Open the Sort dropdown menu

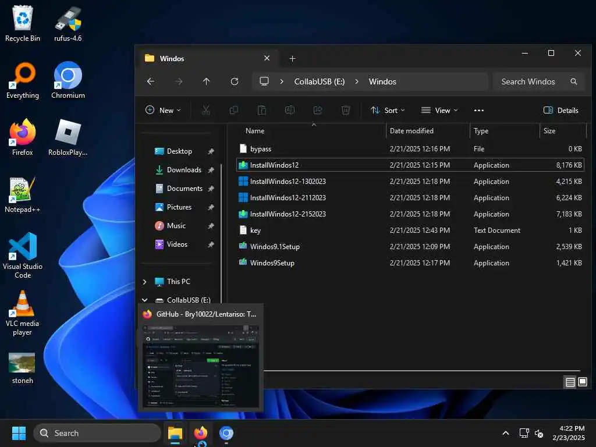(388, 110)
